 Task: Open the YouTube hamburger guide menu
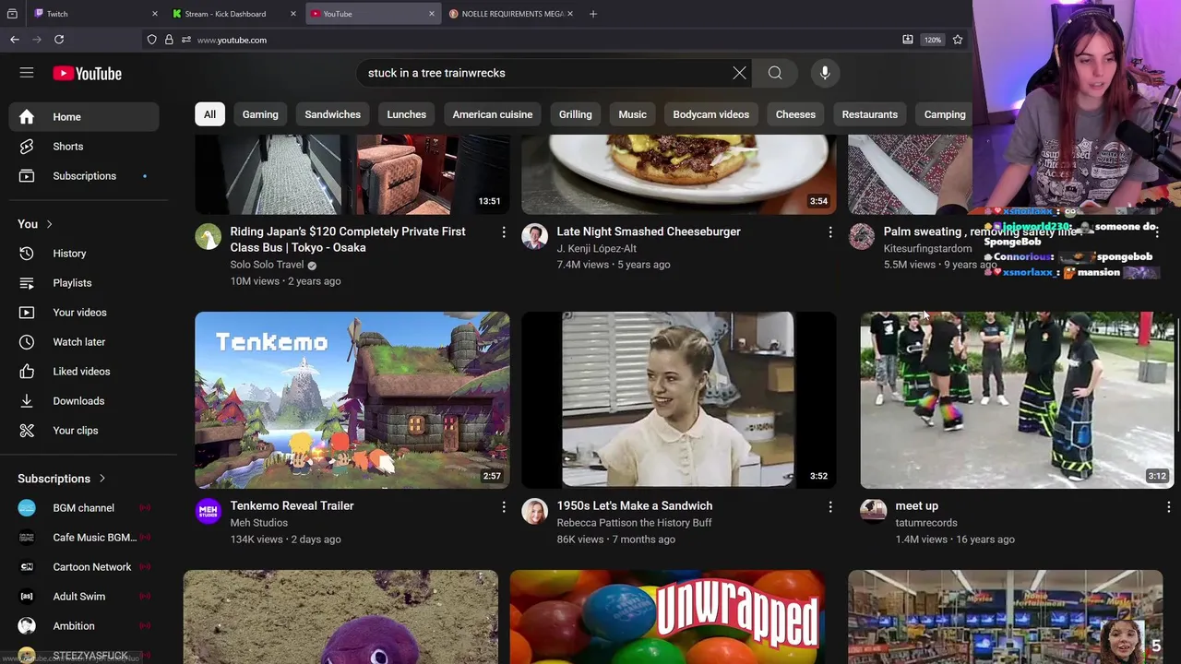[27, 73]
